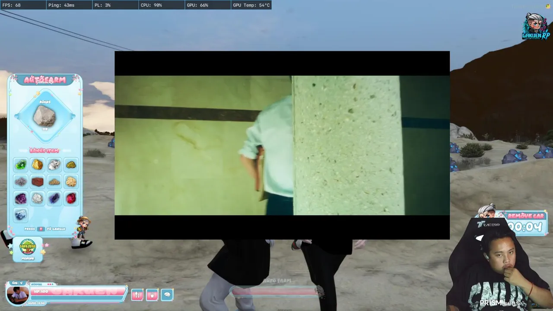Select the red ruby bonus item
Image resolution: width=553 pixels, height=311 pixels.
coord(71,198)
